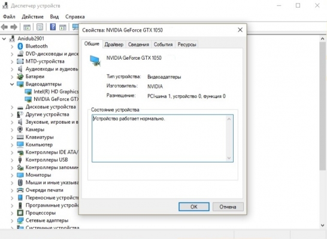Click the device tree scrollbar up arrow
The image size is (327, 239).
[322, 39]
